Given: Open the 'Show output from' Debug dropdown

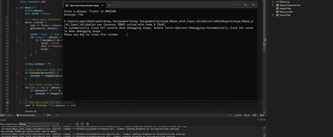Looking at the screenshot, I should click(39, 124).
